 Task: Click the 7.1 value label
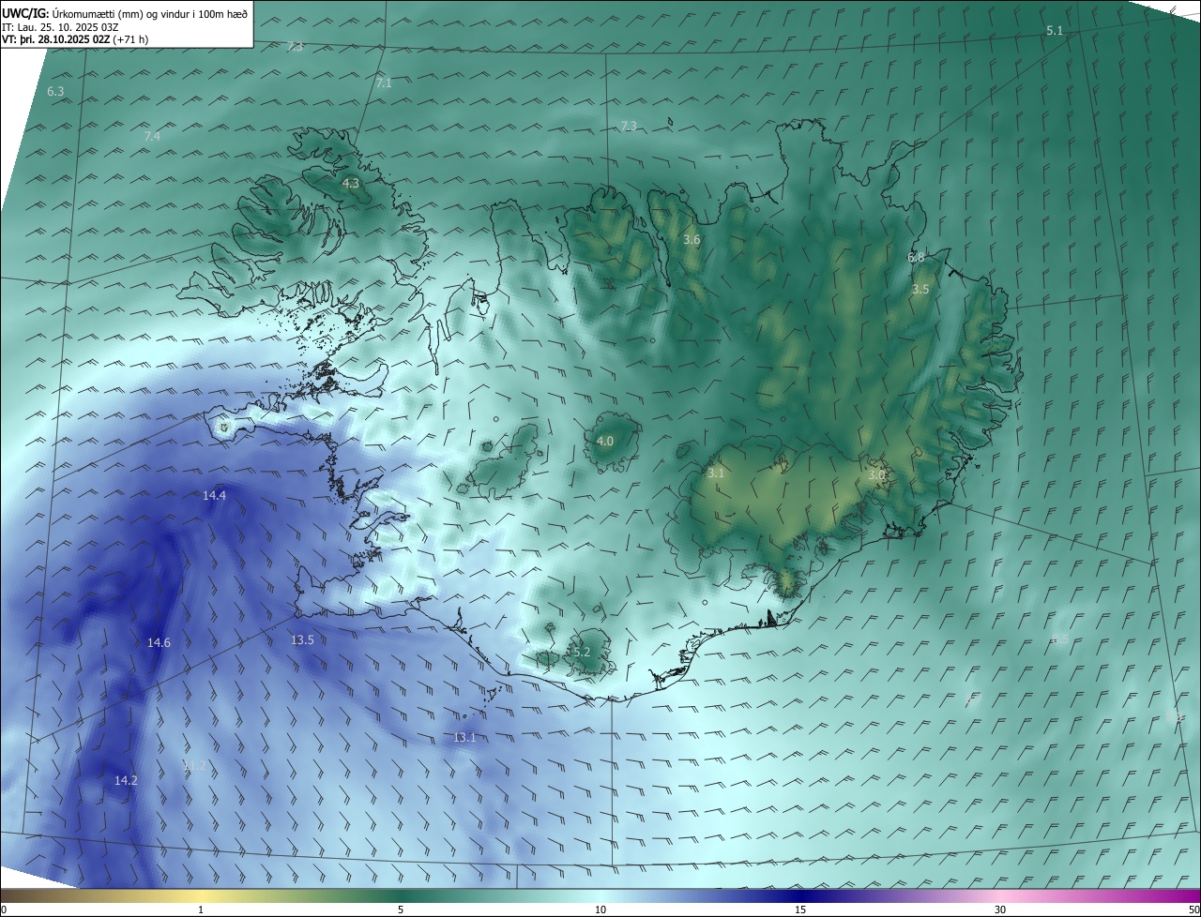pyautogui.click(x=384, y=83)
